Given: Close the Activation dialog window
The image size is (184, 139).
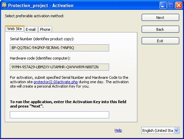Looking at the screenshot, I should click(x=179, y=5).
